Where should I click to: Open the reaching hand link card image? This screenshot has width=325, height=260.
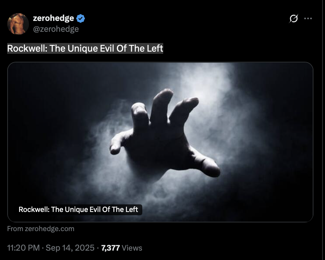coord(160,142)
